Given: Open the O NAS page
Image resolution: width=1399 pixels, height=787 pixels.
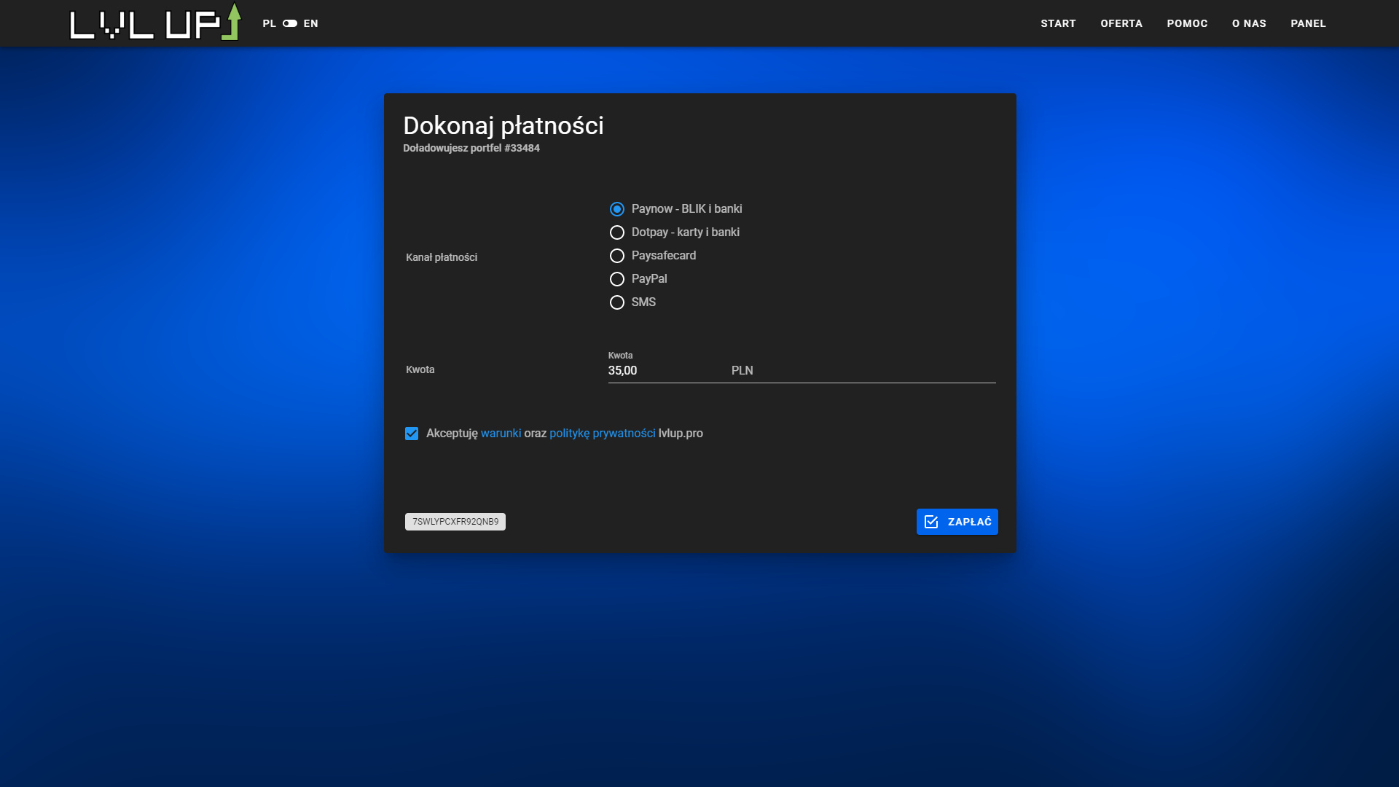Looking at the screenshot, I should pyautogui.click(x=1249, y=23).
